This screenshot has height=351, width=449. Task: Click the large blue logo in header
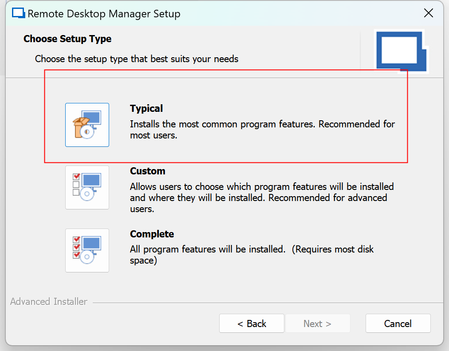(x=401, y=51)
